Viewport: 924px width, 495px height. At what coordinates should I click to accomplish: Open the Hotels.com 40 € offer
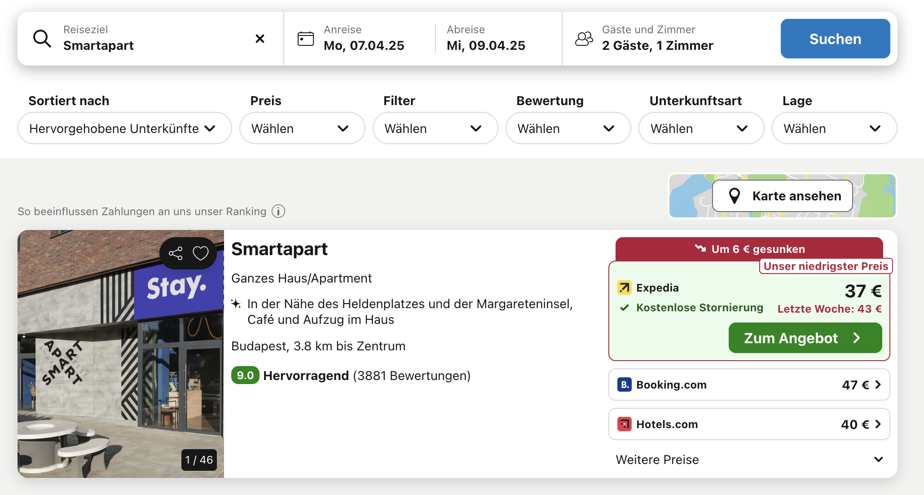coord(749,424)
